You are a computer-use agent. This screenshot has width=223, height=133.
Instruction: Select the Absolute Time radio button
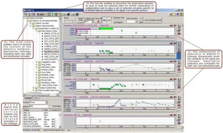coord(112,18)
